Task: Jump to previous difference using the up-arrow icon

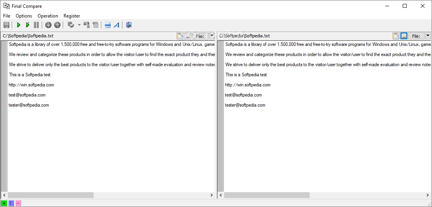Action: (57, 25)
